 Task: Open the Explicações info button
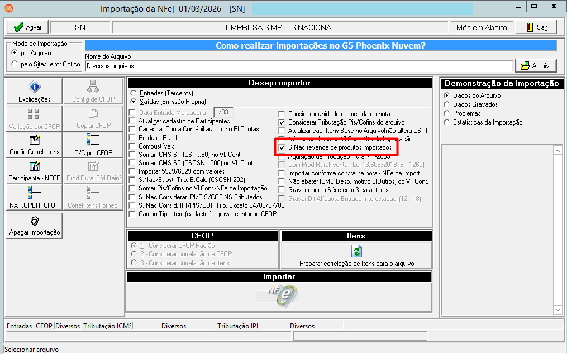pyautogui.click(x=34, y=91)
